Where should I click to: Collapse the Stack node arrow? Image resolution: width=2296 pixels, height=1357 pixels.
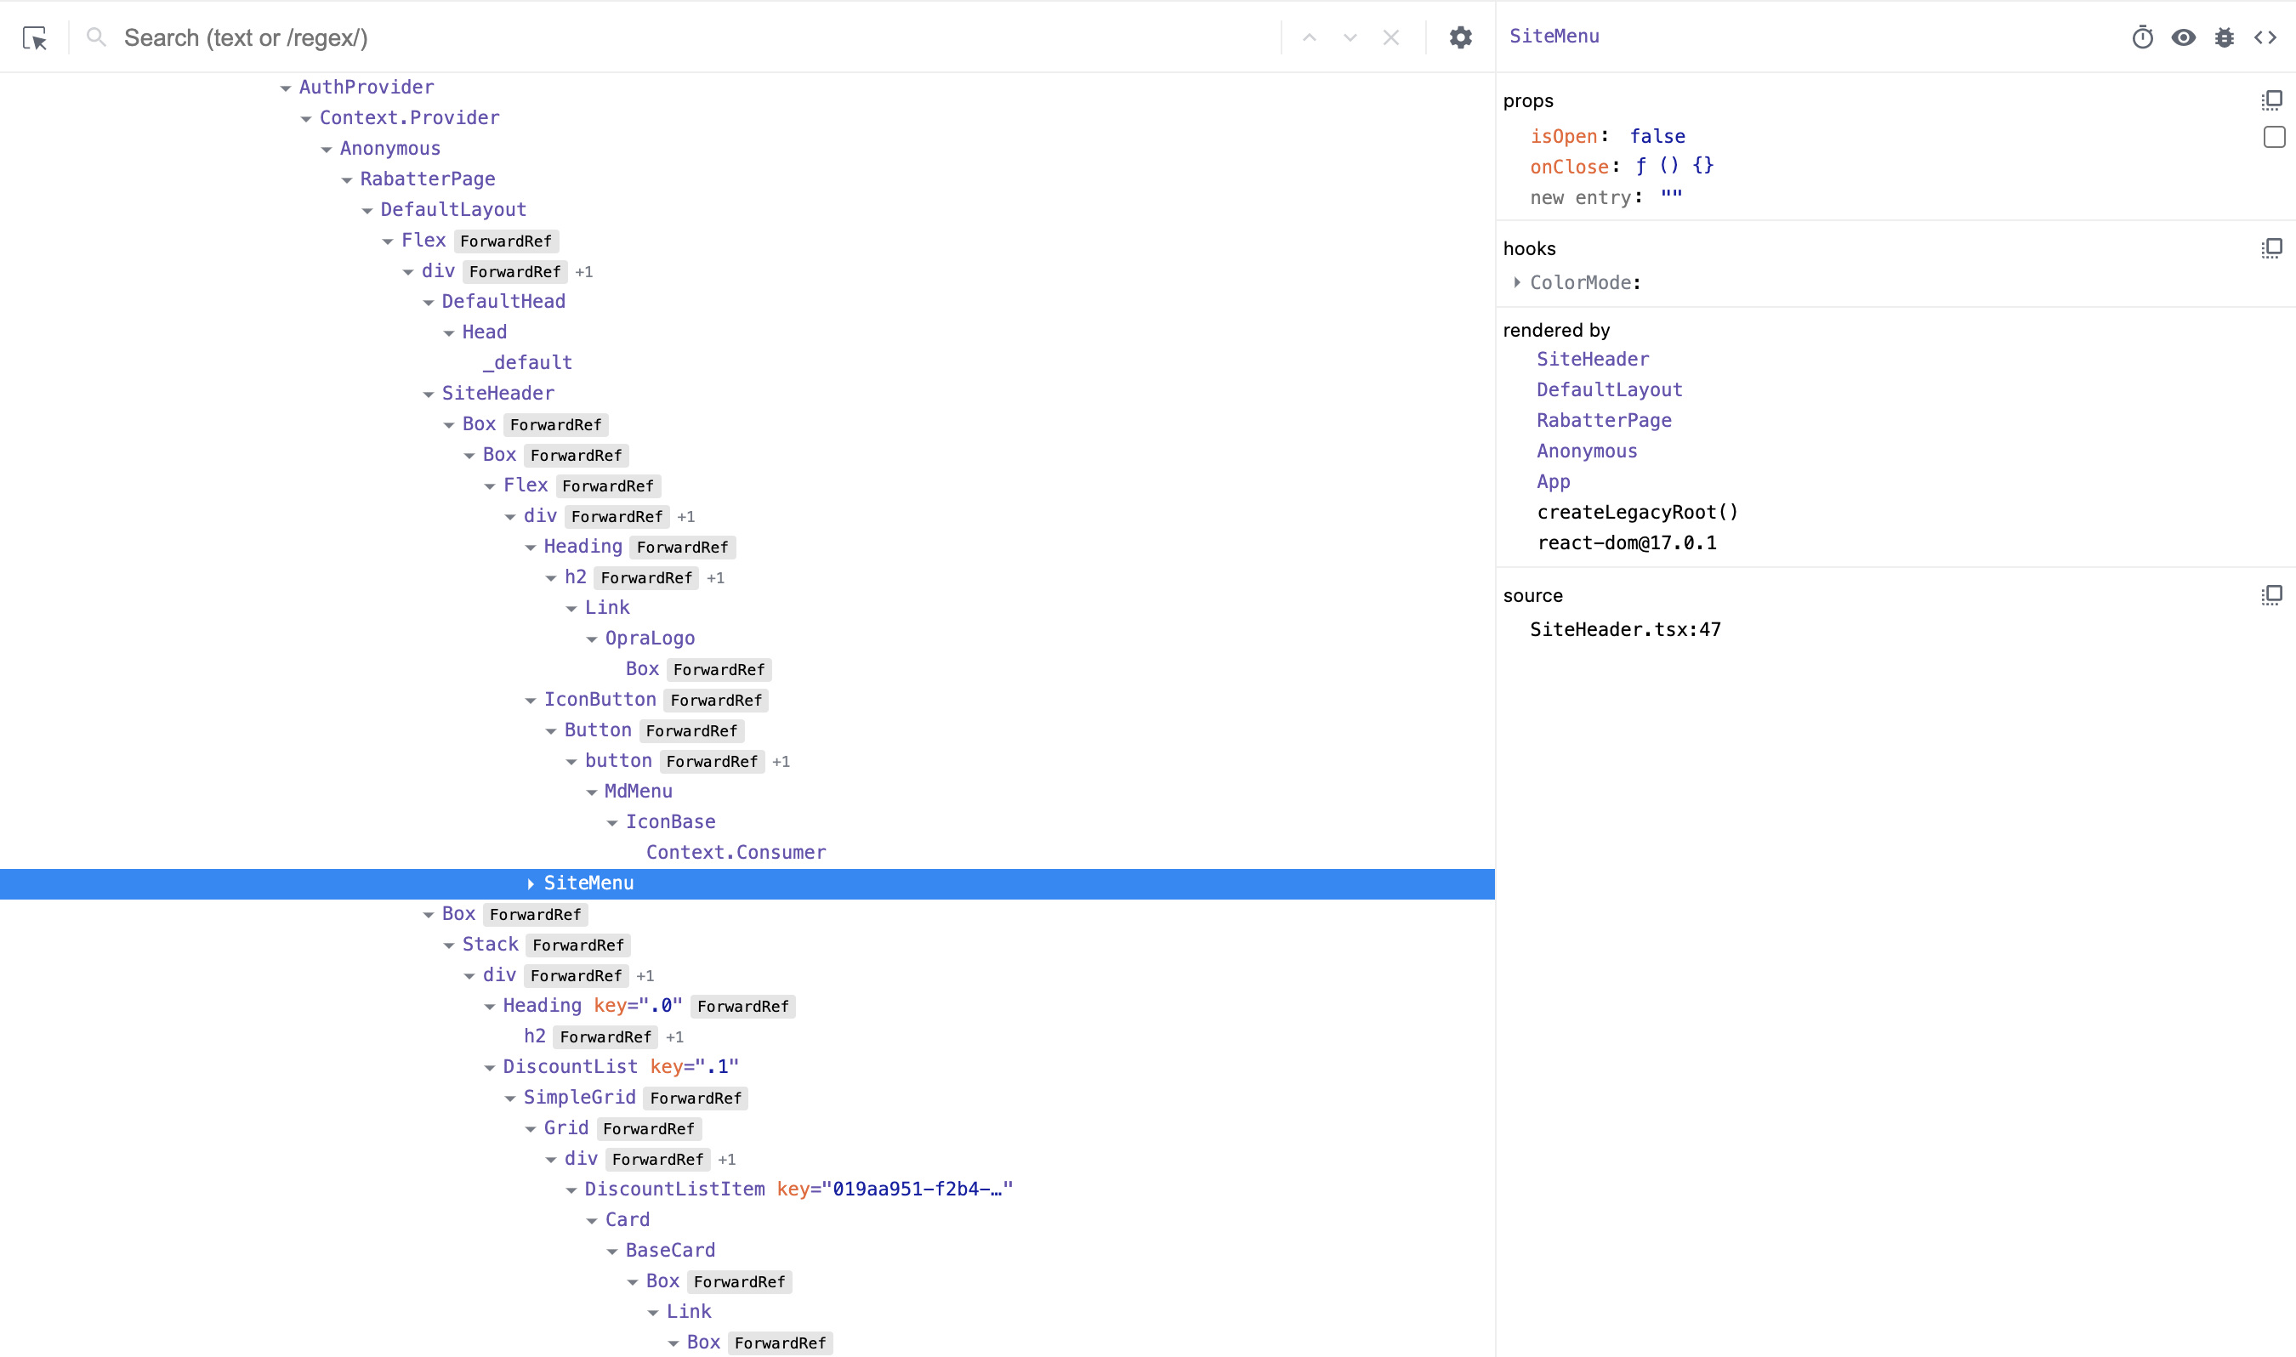click(449, 945)
